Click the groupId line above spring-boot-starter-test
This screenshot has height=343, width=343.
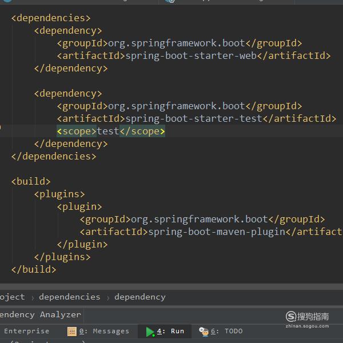[180, 106]
